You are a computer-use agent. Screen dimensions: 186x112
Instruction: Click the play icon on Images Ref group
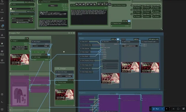69,33
